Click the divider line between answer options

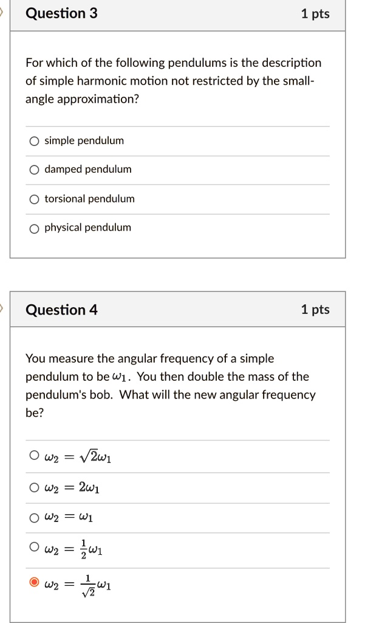[176, 155]
